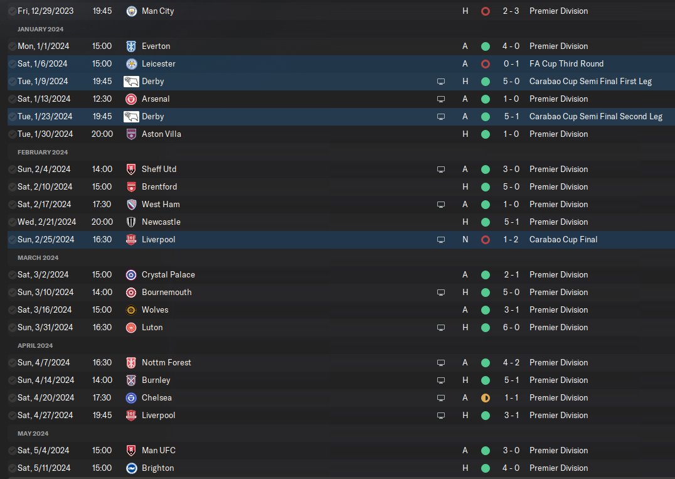
Task: Click the TV icon on the Chelsea fixture
Action: [x=441, y=398]
